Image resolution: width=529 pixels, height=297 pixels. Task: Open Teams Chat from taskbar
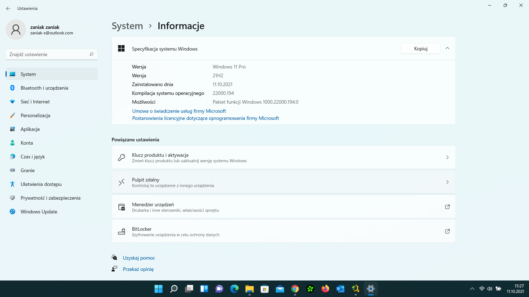tap(219, 289)
